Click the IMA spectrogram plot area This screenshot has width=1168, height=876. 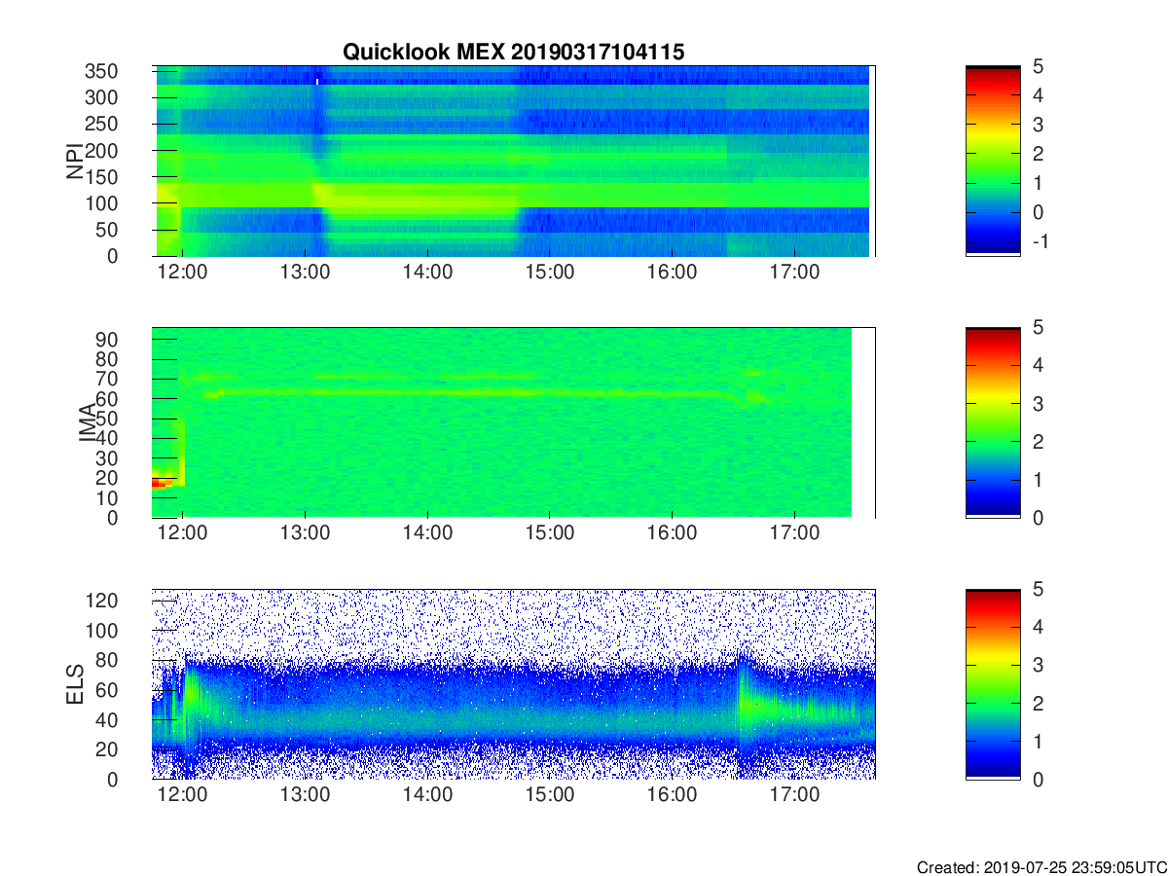coord(514,422)
